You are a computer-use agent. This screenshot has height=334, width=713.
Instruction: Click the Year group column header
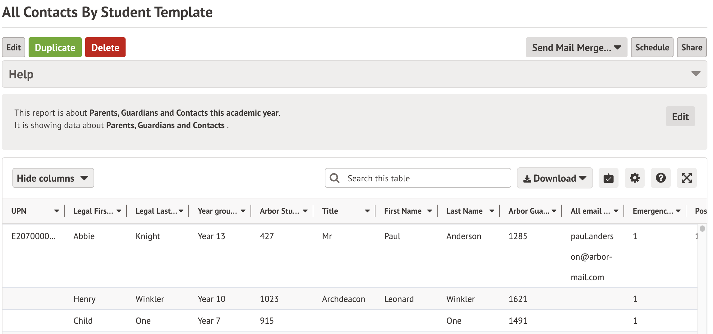[x=217, y=211]
